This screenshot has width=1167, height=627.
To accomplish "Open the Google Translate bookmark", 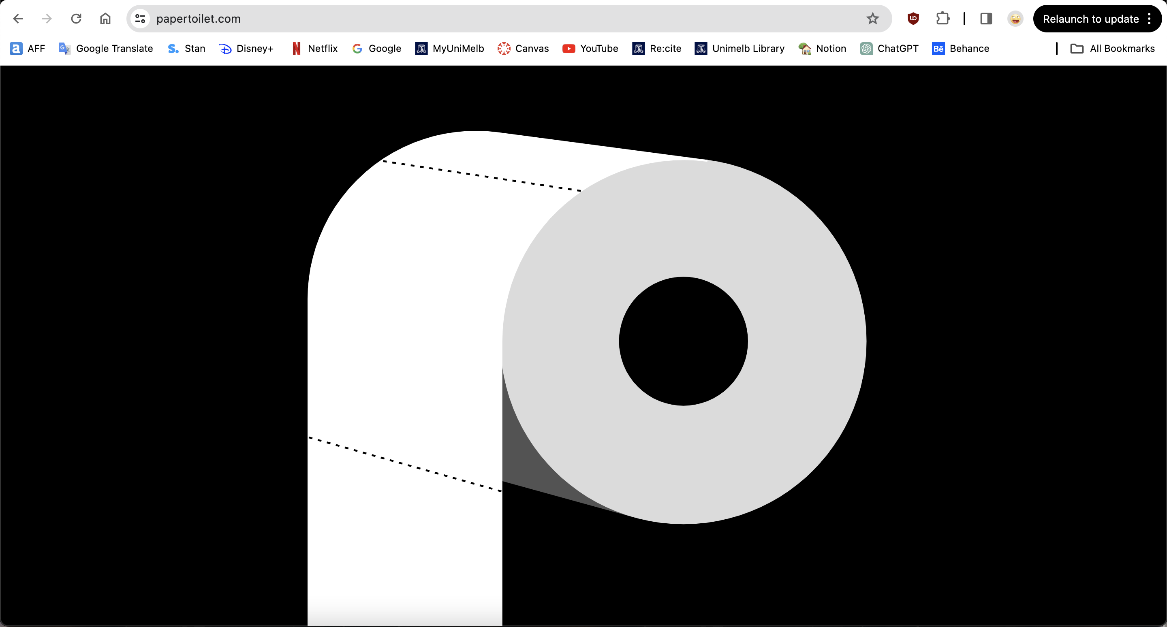I will [x=105, y=49].
